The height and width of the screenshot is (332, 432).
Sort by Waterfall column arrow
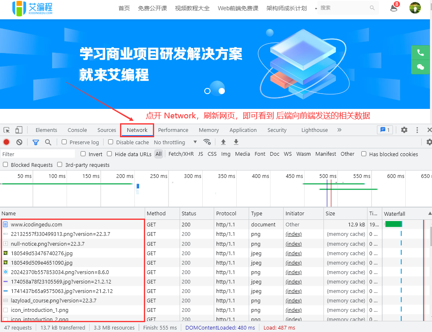click(x=430, y=214)
